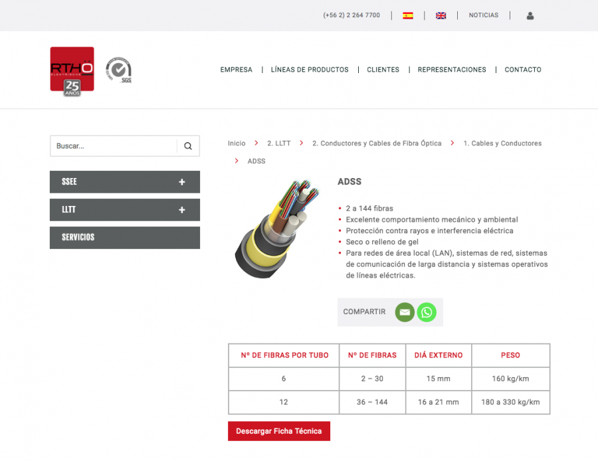
Task: Click the search magnifier icon
Action: click(188, 146)
